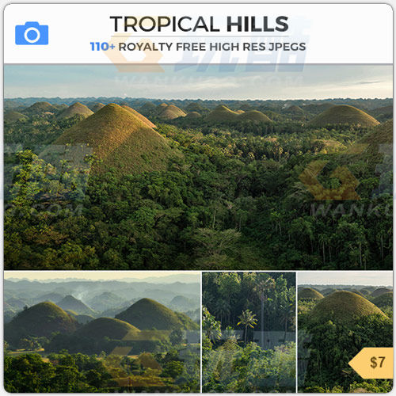The image size is (396, 396).
Task: Click the hazy sky in the main photo
Action: (x=198, y=82)
